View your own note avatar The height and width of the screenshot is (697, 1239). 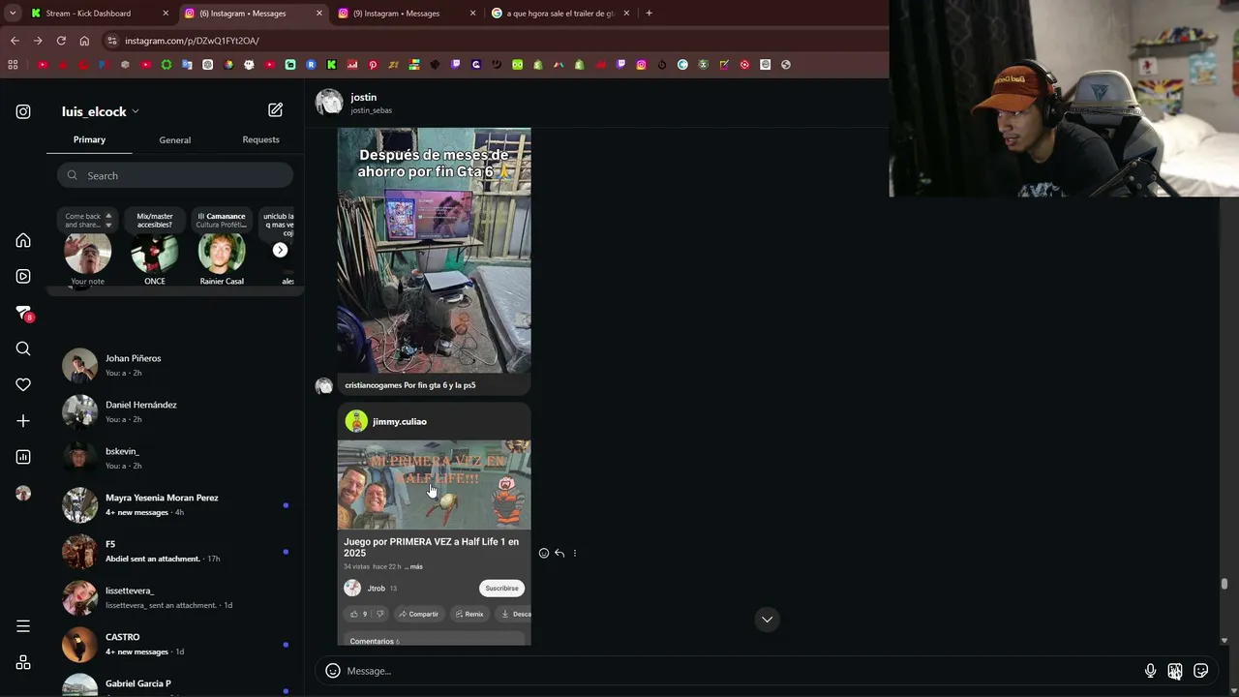tap(87, 253)
